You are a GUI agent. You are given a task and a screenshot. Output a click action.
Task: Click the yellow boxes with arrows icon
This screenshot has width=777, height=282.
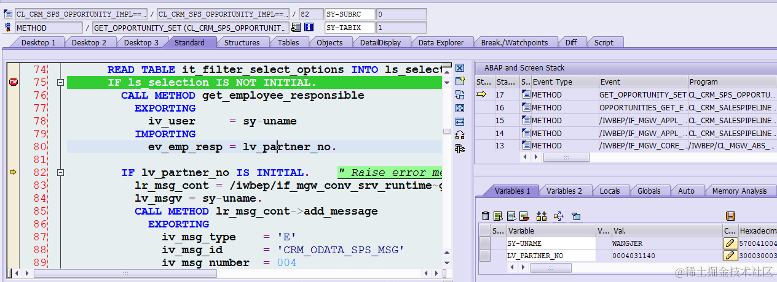pyautogui.click(x=542, y=216)
